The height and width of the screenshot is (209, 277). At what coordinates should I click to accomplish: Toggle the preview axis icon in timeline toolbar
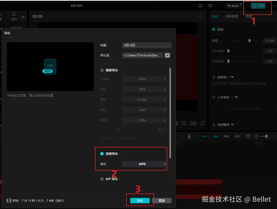(x=237, y=136)
